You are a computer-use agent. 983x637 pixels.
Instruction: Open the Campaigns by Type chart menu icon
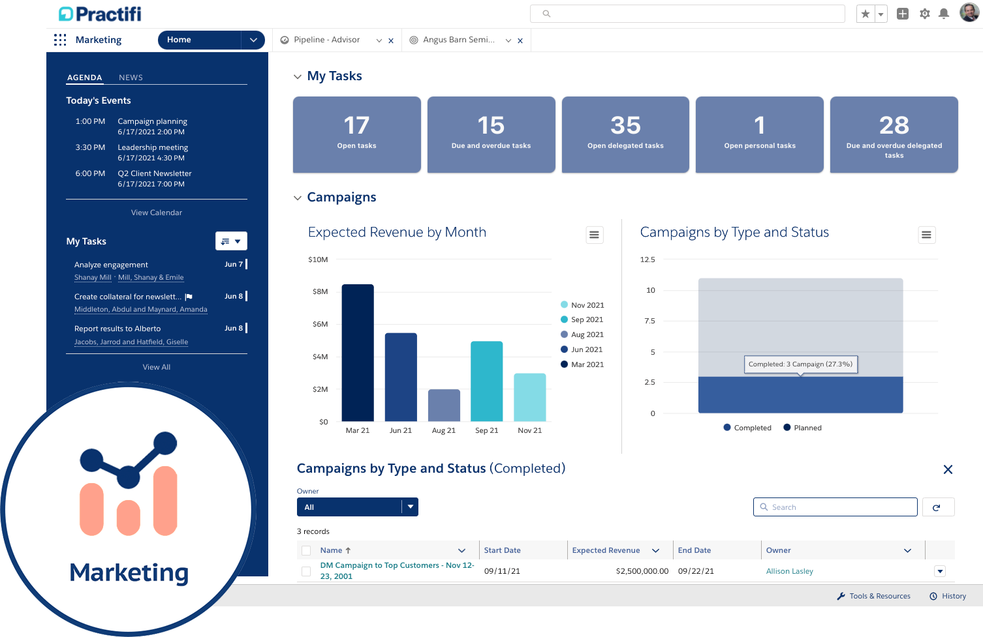[x=927, y=235]
